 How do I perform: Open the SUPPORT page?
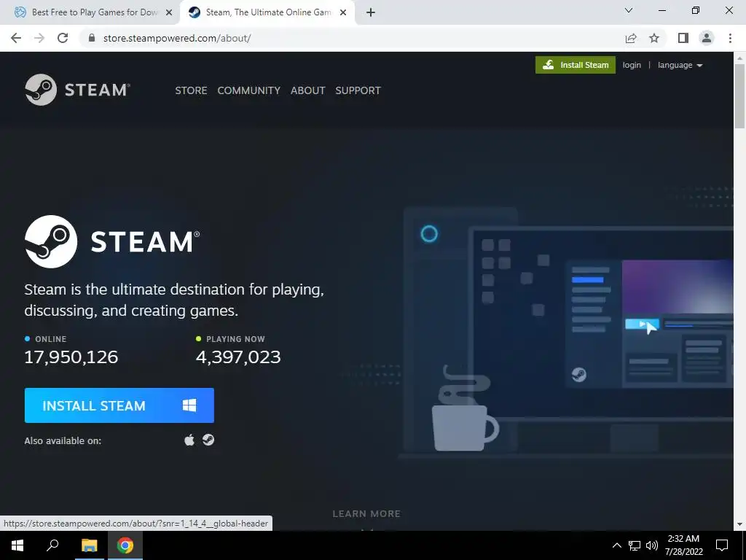click(x=358, y=90)
